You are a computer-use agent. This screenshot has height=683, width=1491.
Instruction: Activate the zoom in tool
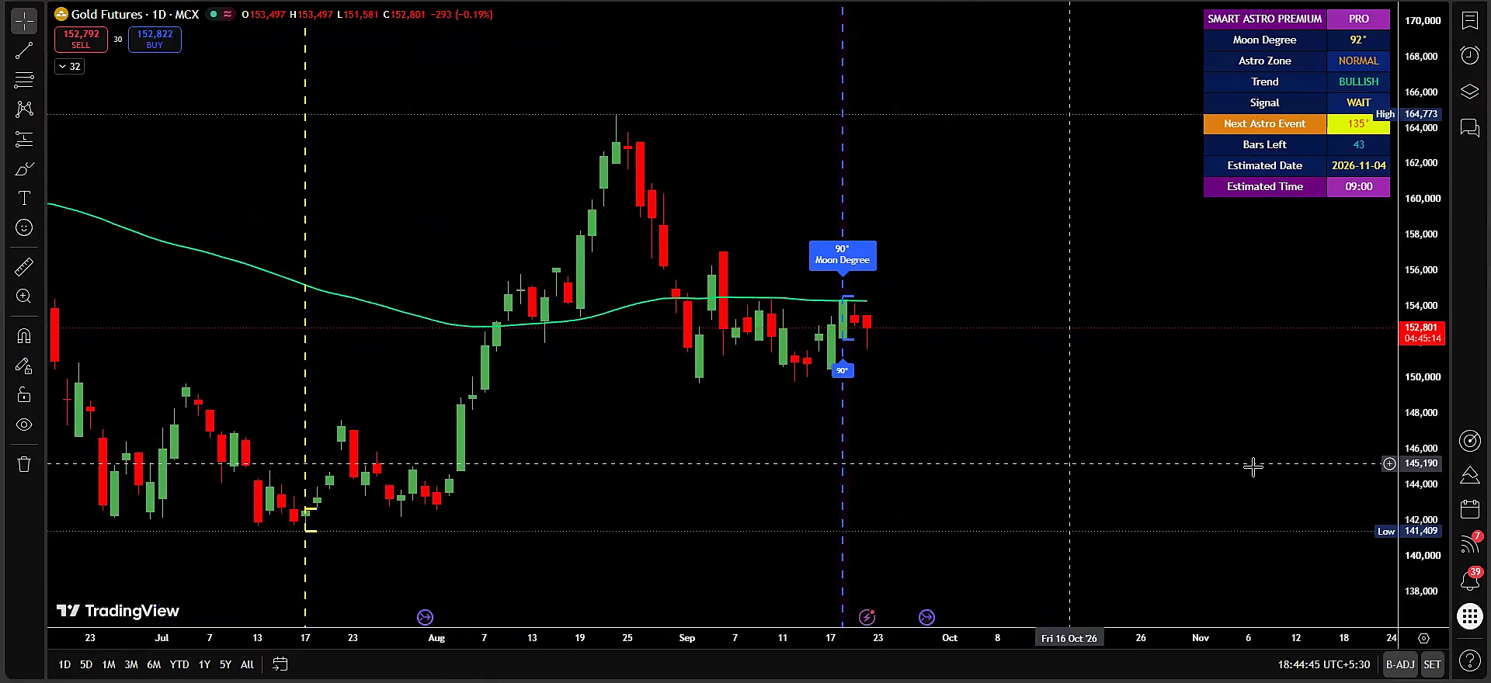click(x=24, y=296)
